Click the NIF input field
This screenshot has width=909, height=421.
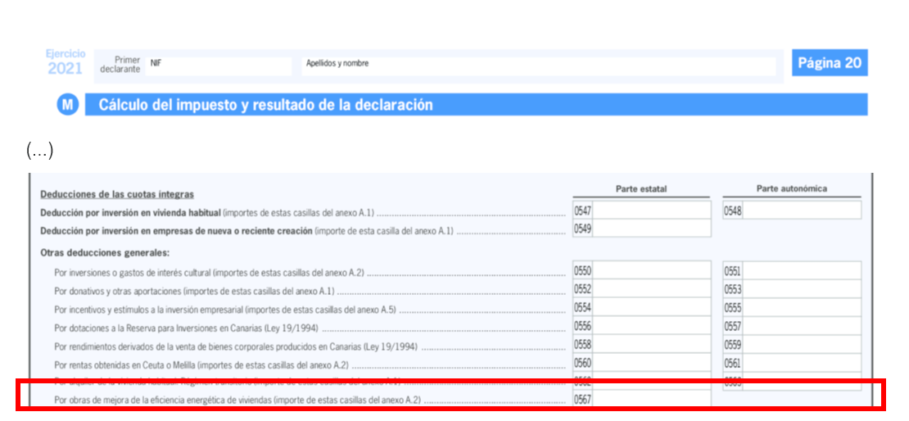[219, 66]
